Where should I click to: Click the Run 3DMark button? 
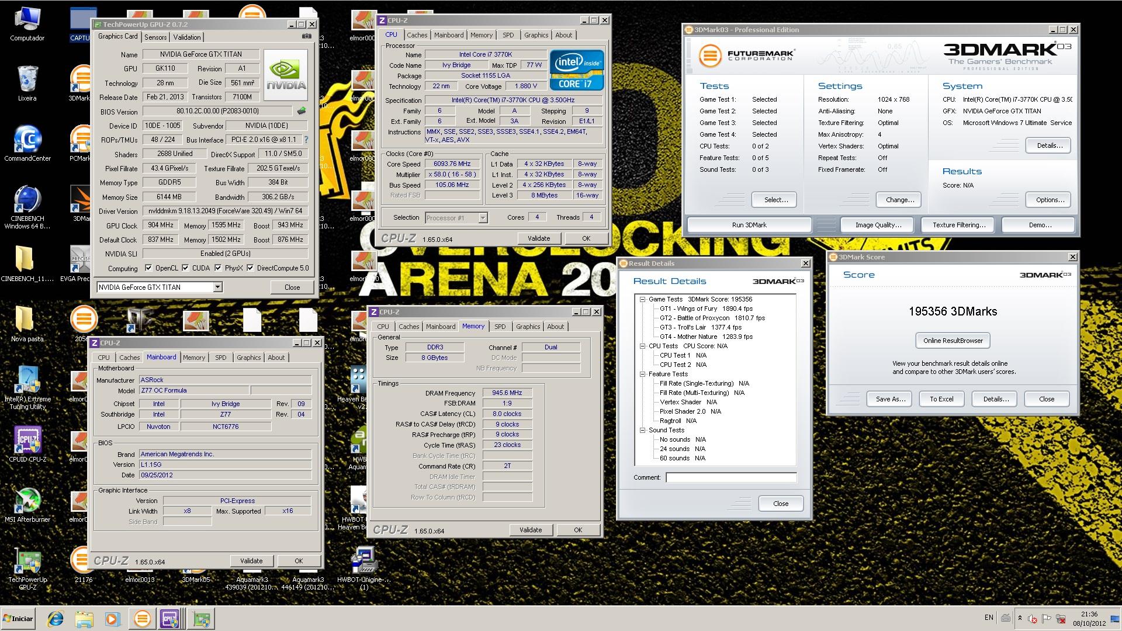pos(749,225)
